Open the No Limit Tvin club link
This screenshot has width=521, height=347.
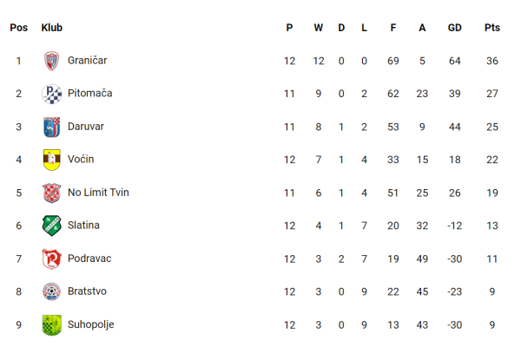coord(98,193)
